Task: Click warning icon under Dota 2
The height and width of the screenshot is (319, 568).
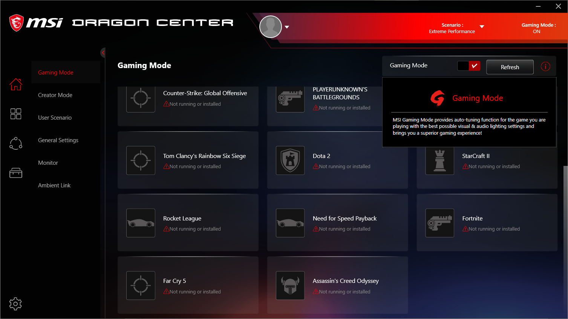Action: (x=316, y=166)
